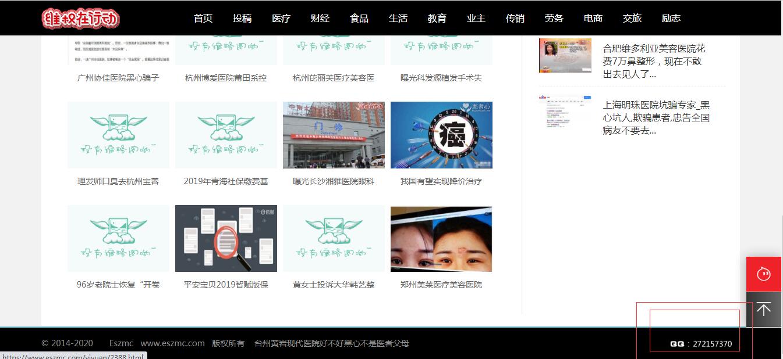
Task: Click the footer link 台州黄岩现代医院好不好
Action: [331, 343]
